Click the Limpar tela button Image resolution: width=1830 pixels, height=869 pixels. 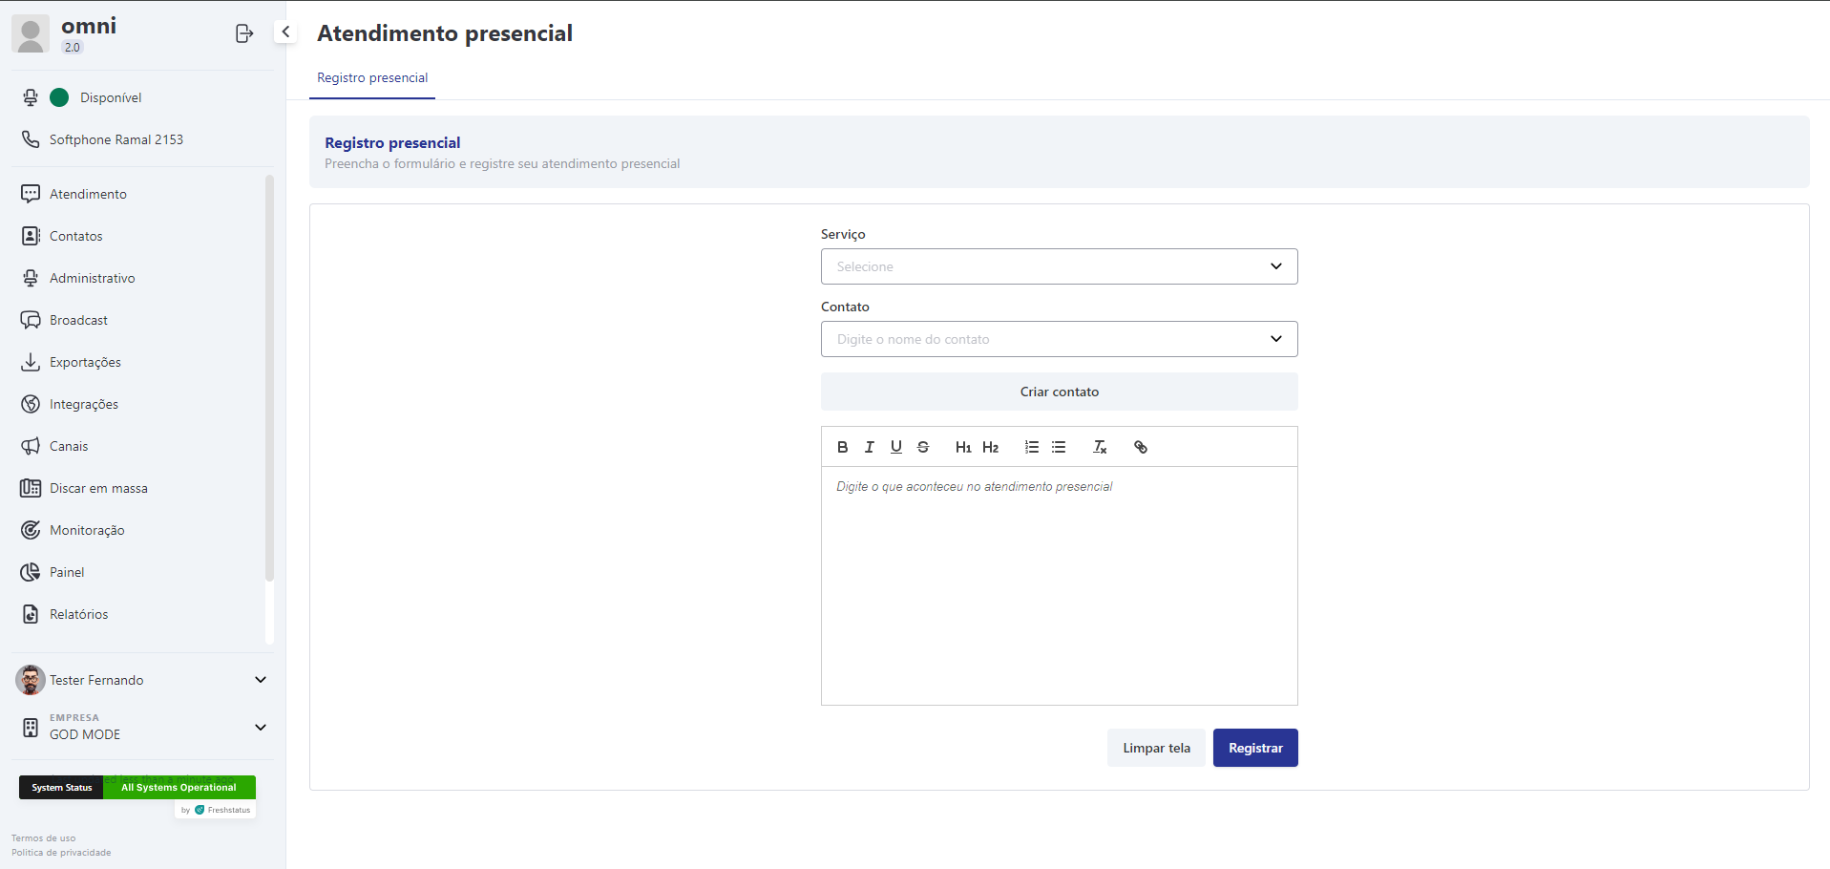pyautogui.click(x=1156, y=748)
